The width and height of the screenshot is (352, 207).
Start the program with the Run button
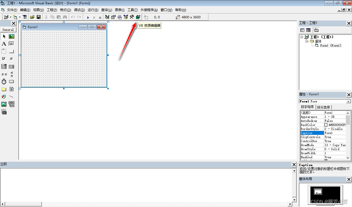[88, 17]
